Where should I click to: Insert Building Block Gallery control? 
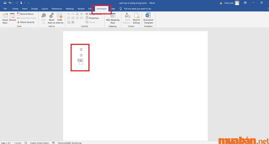[81, 14]
